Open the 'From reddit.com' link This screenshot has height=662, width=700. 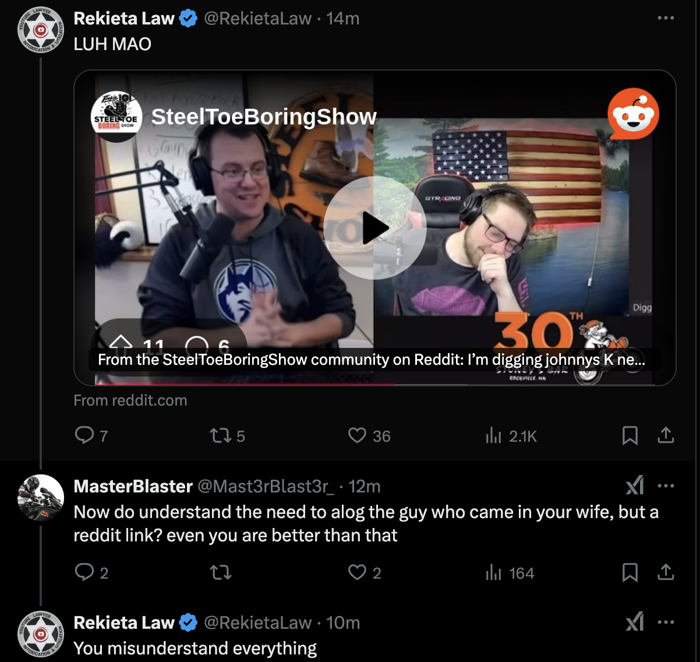[130, 400]
